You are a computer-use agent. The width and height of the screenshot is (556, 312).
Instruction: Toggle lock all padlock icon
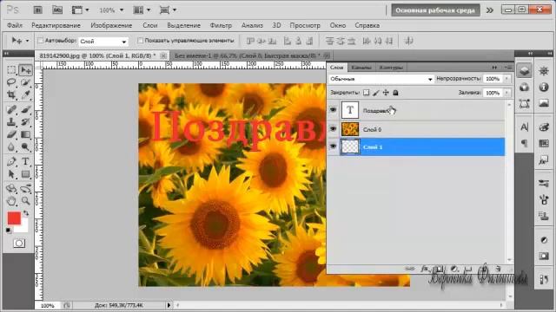tap(396, 93)
